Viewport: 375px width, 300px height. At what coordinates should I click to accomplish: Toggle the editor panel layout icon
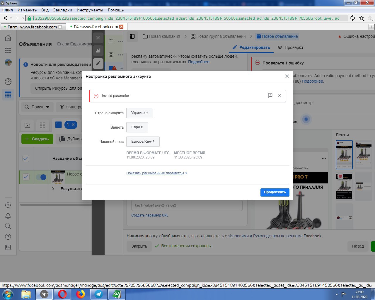132,36
